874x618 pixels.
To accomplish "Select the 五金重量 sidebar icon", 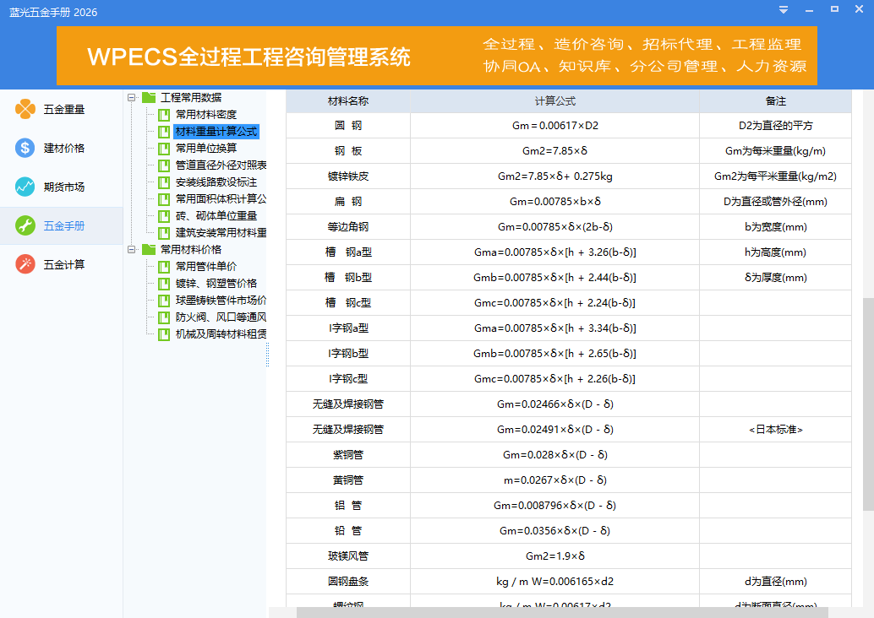I will click(x=25, y=108).
